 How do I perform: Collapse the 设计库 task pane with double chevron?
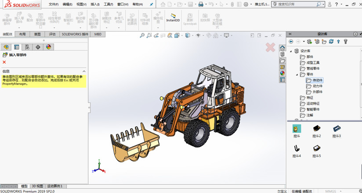click(290, 34)
